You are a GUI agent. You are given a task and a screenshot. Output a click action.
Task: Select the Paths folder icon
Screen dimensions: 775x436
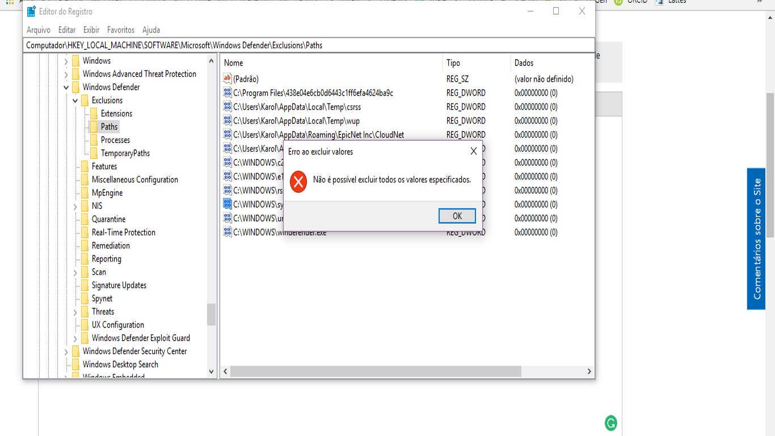point(94,127)
